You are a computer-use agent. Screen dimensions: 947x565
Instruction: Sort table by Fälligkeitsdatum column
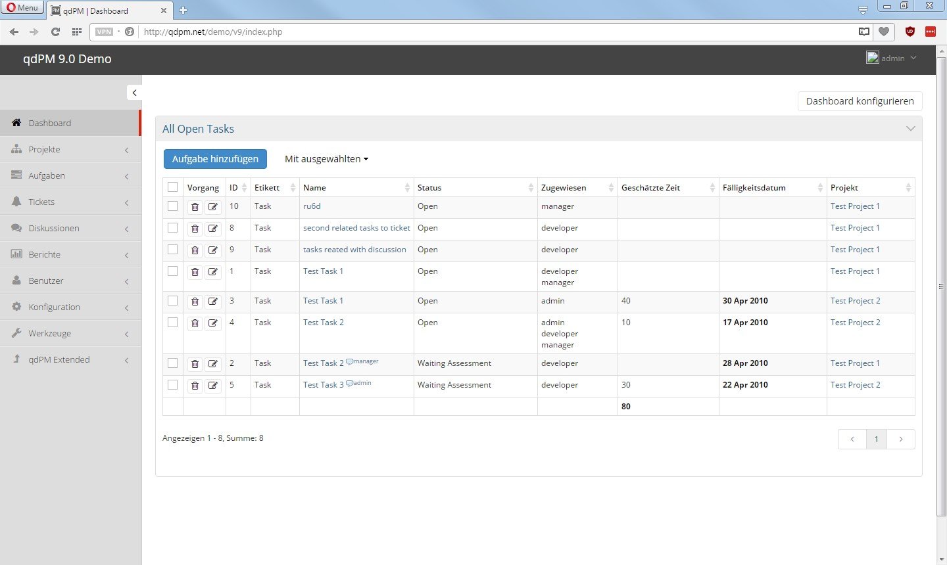pos(773,188)
